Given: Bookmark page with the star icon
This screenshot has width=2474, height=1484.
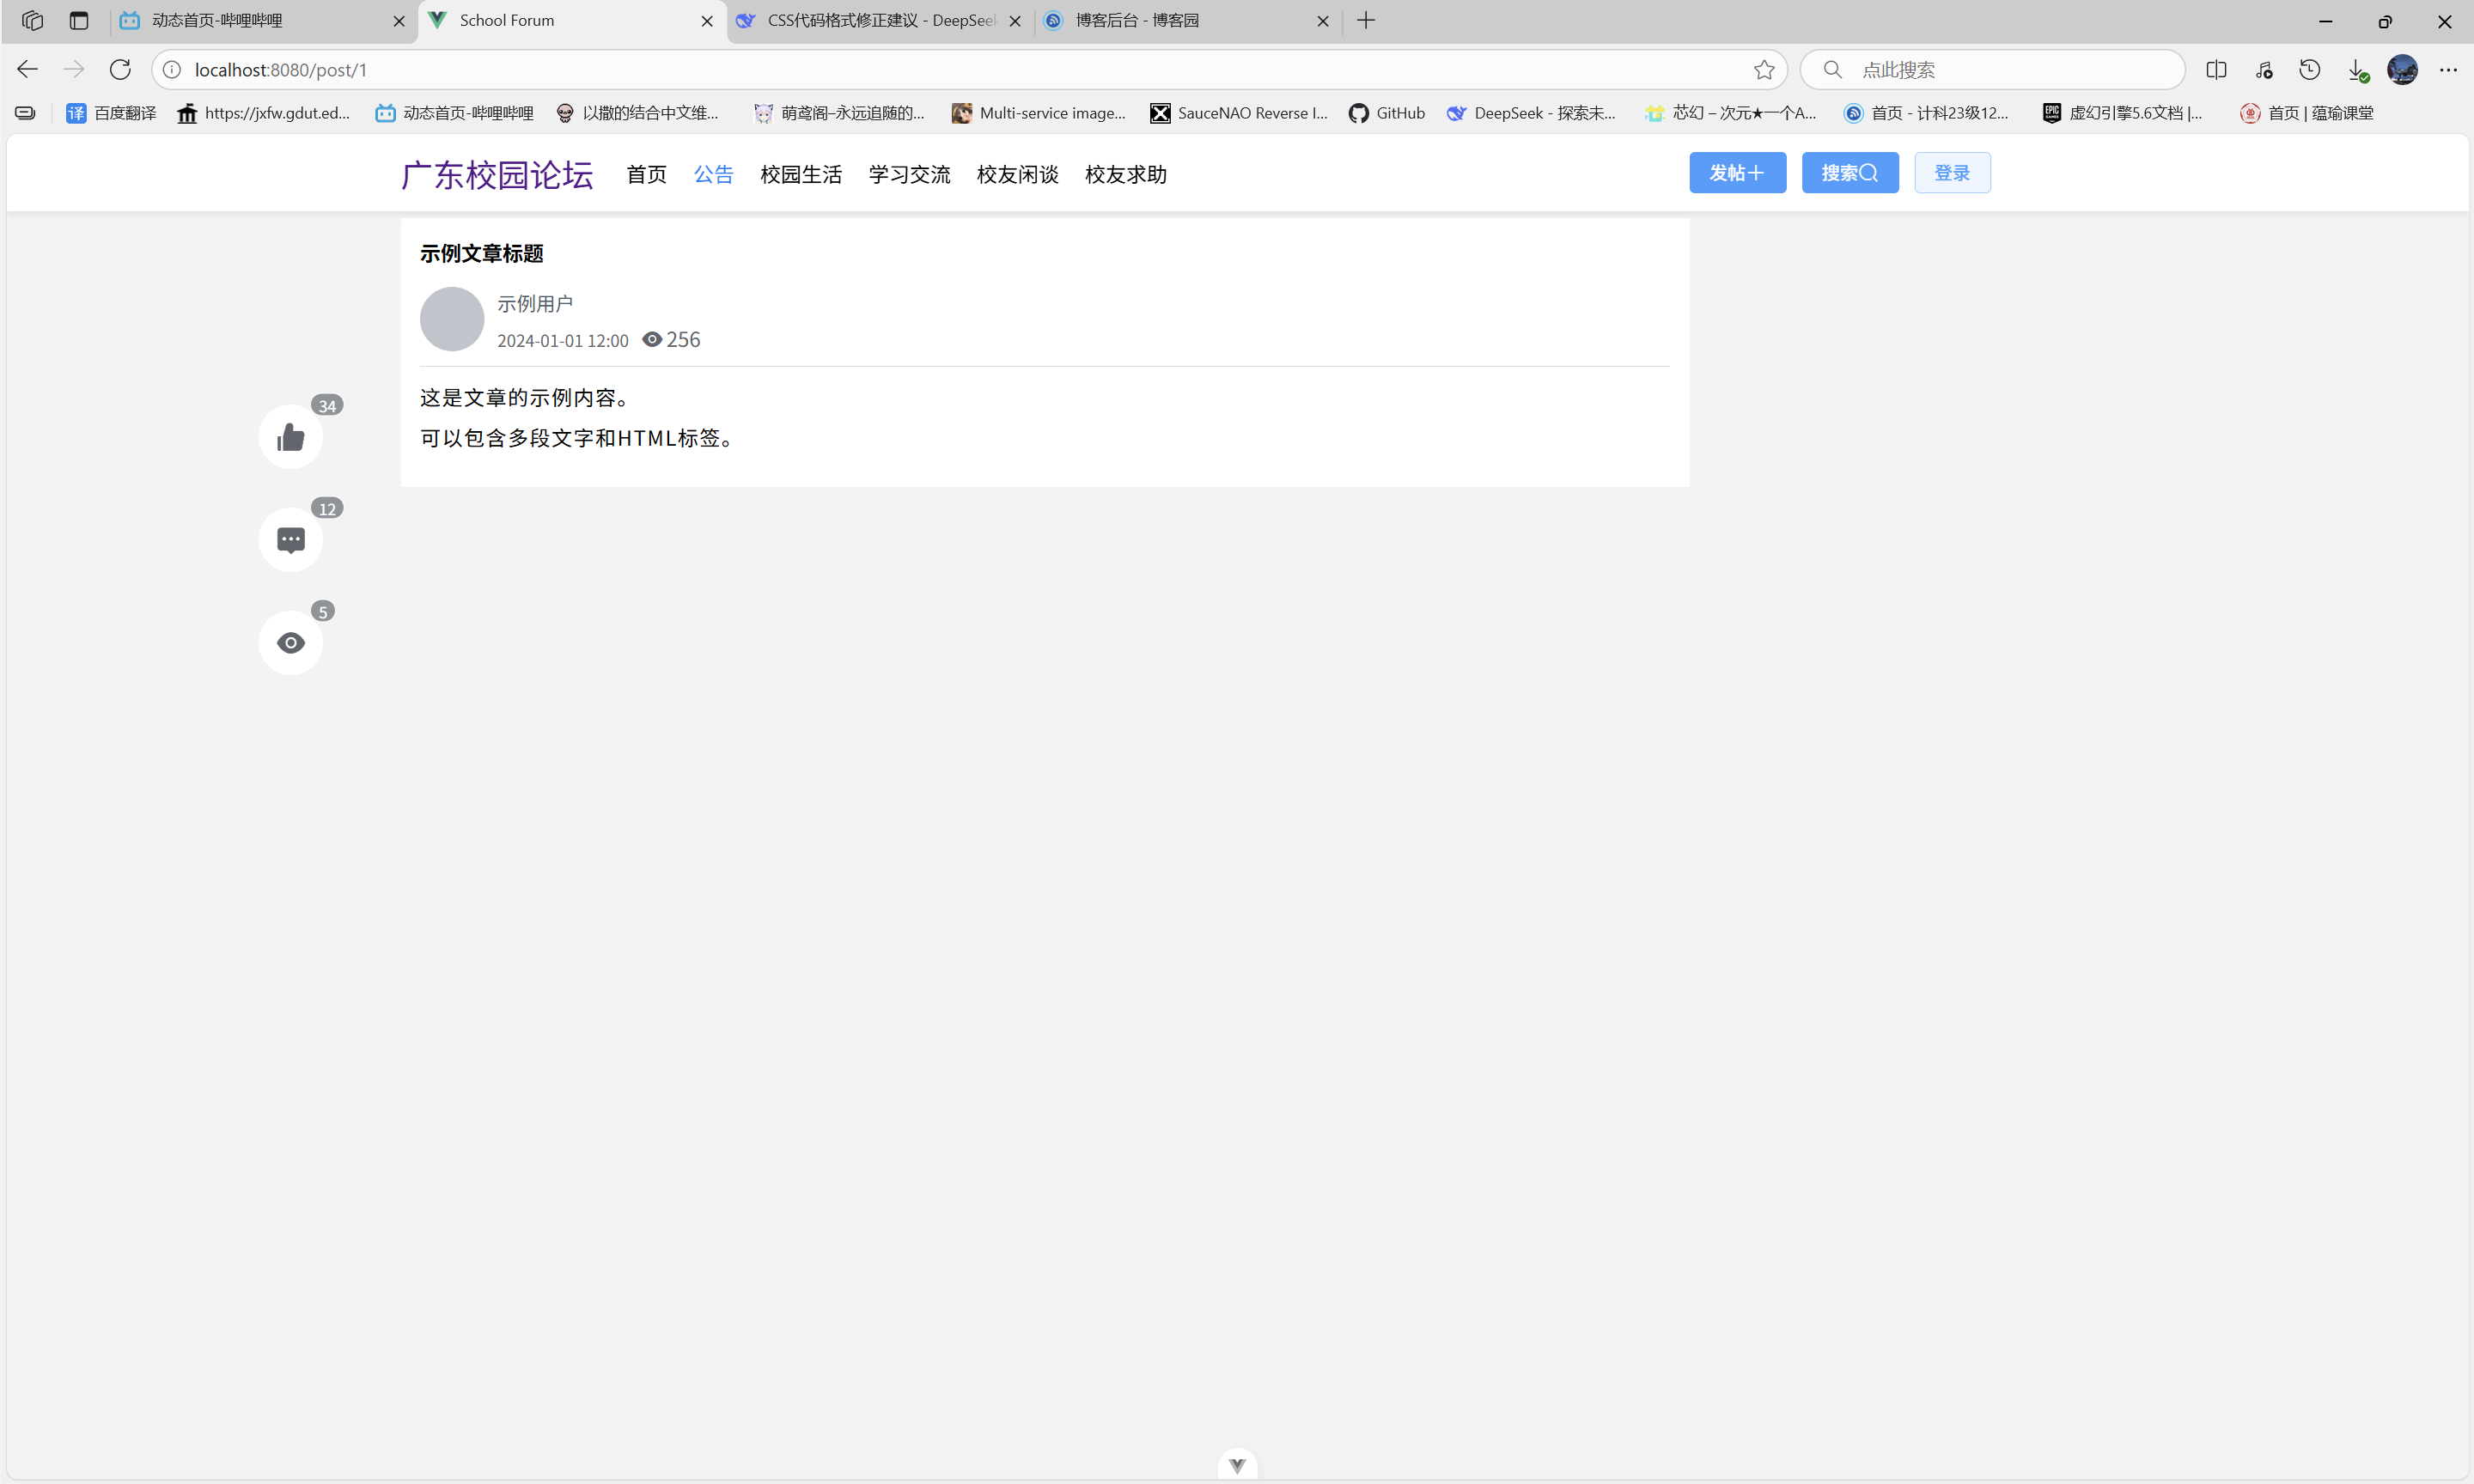Looking at the screenshot, I should [1763, 70].
